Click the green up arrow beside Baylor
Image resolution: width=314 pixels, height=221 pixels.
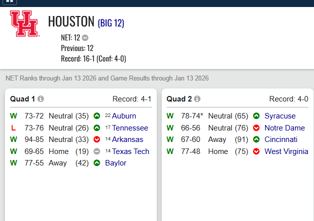click(x=97, y=163)
